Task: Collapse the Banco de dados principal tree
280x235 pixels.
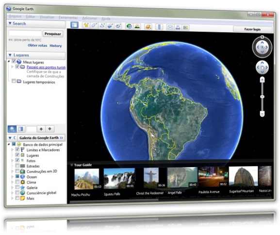Action: [x=9, y=144]
